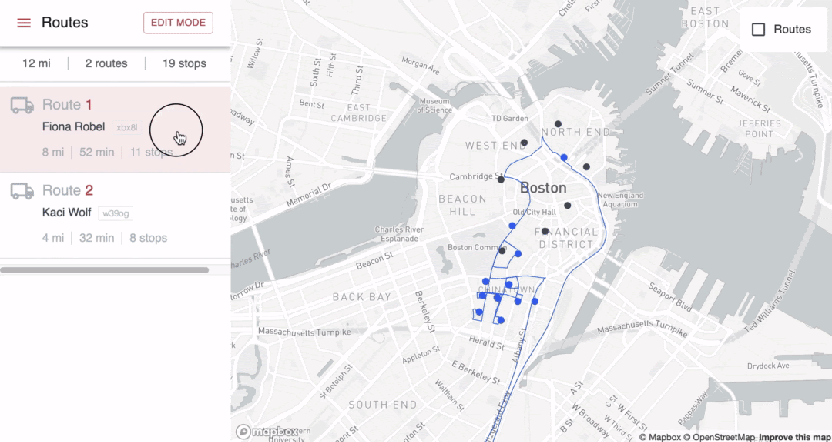The width and height of the screenshot is (832, 442).
Task: Click the horizontal scrollbar under routes list
Action: (x=104, y=270)
